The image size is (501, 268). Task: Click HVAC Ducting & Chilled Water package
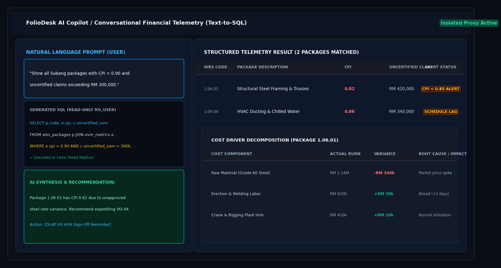pos(268,112)
